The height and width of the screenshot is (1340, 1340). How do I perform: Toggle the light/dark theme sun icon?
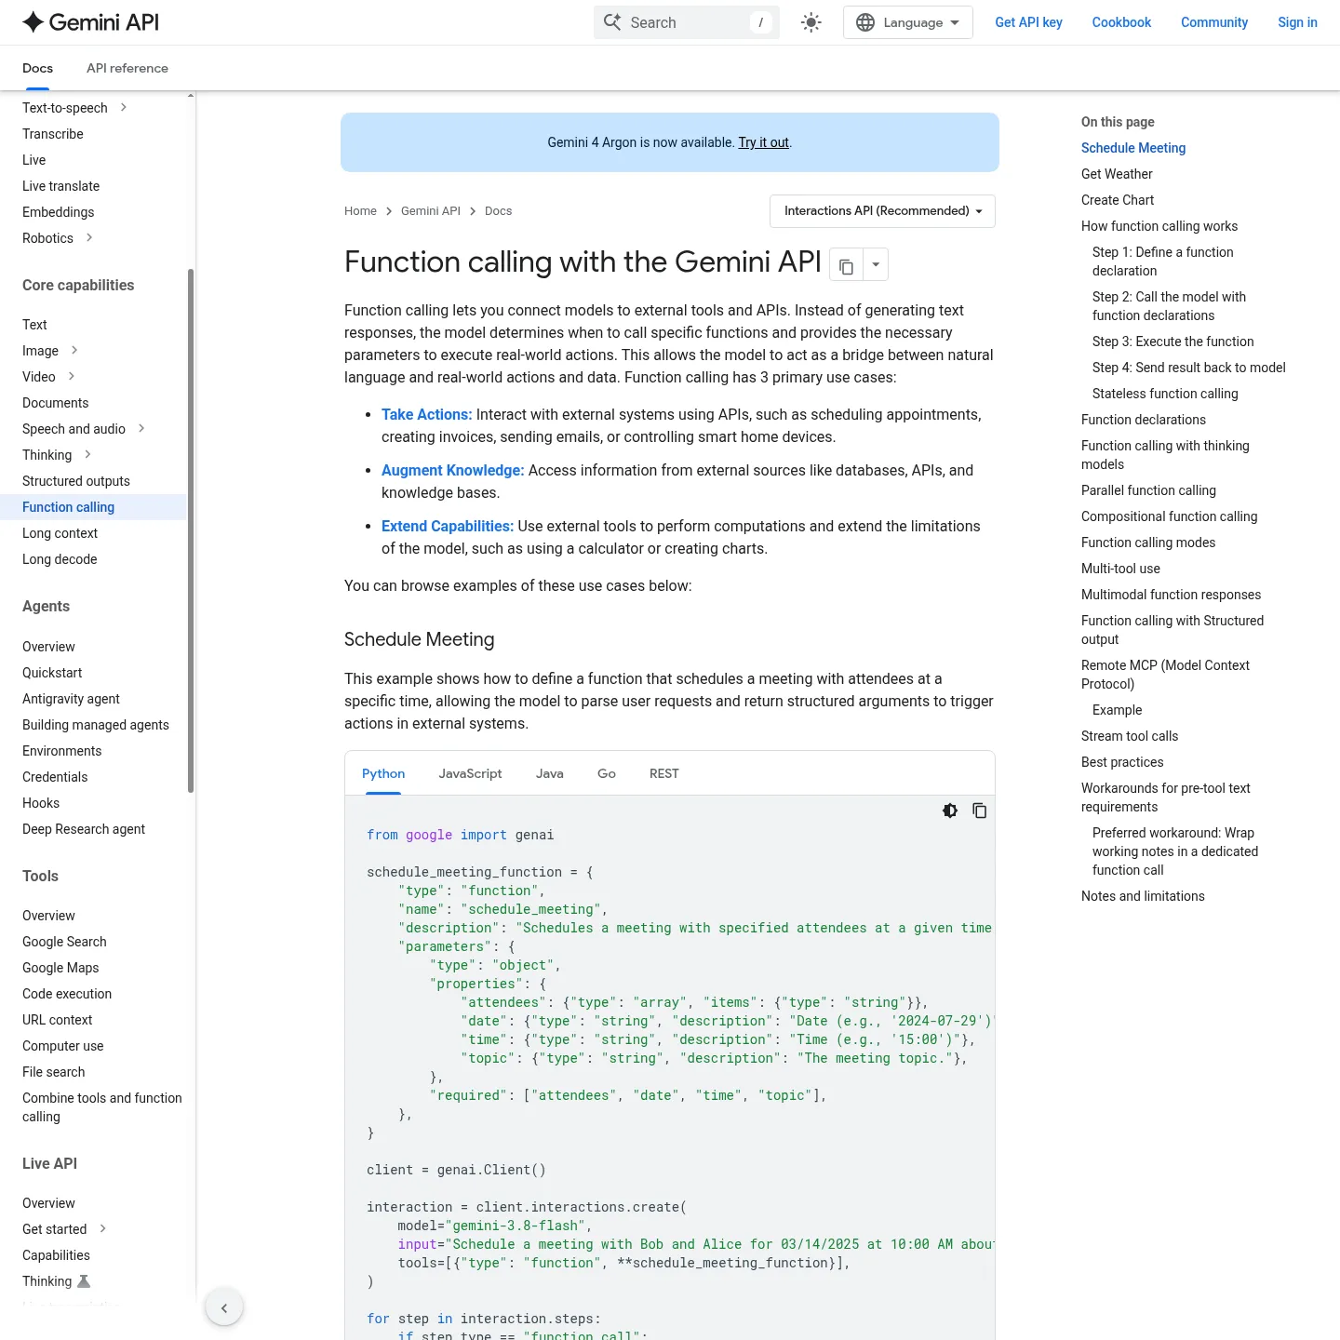click(811, 22)
